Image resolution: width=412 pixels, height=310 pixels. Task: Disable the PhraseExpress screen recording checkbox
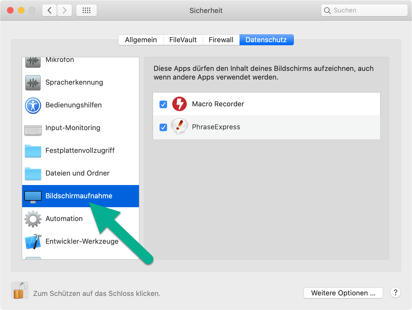[x=163, y=127]
